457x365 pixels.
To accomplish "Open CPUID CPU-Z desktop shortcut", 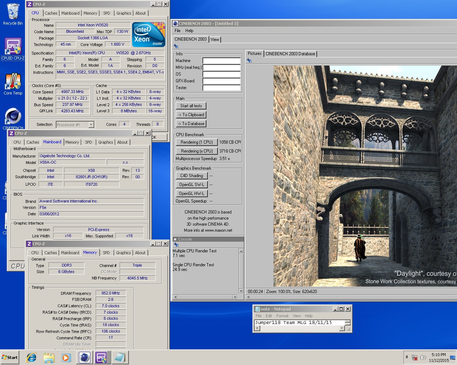I will point(13,49).
